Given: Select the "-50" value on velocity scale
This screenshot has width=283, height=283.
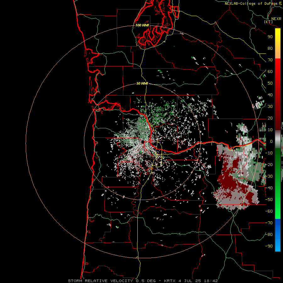Looking at the screenshot, I should tap(269, 200).
